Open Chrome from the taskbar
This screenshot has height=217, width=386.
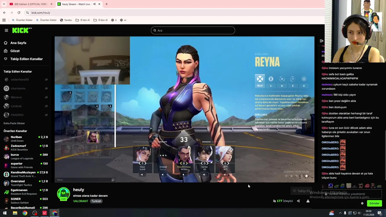point(25,213)
